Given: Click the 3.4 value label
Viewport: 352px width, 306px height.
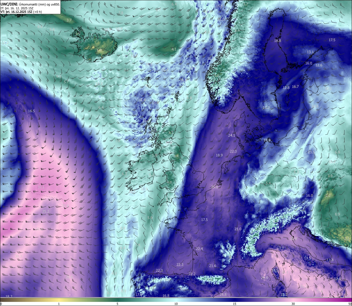Looking at the screenshot, I should tap(176, 156).
